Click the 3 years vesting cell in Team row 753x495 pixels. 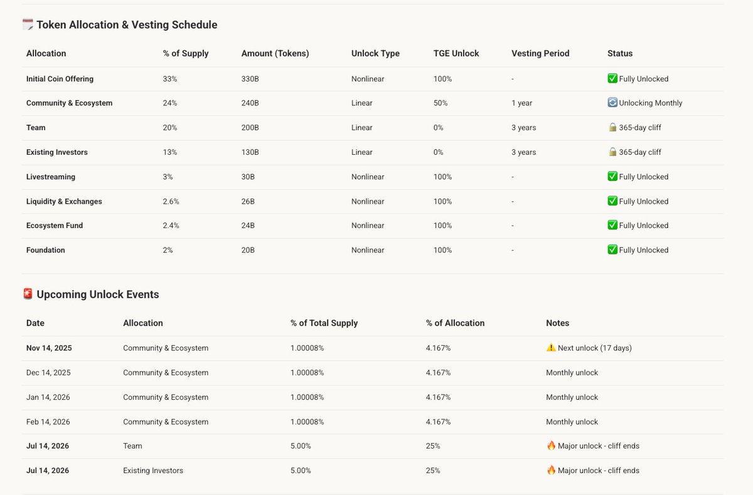[x=524, y=127]
